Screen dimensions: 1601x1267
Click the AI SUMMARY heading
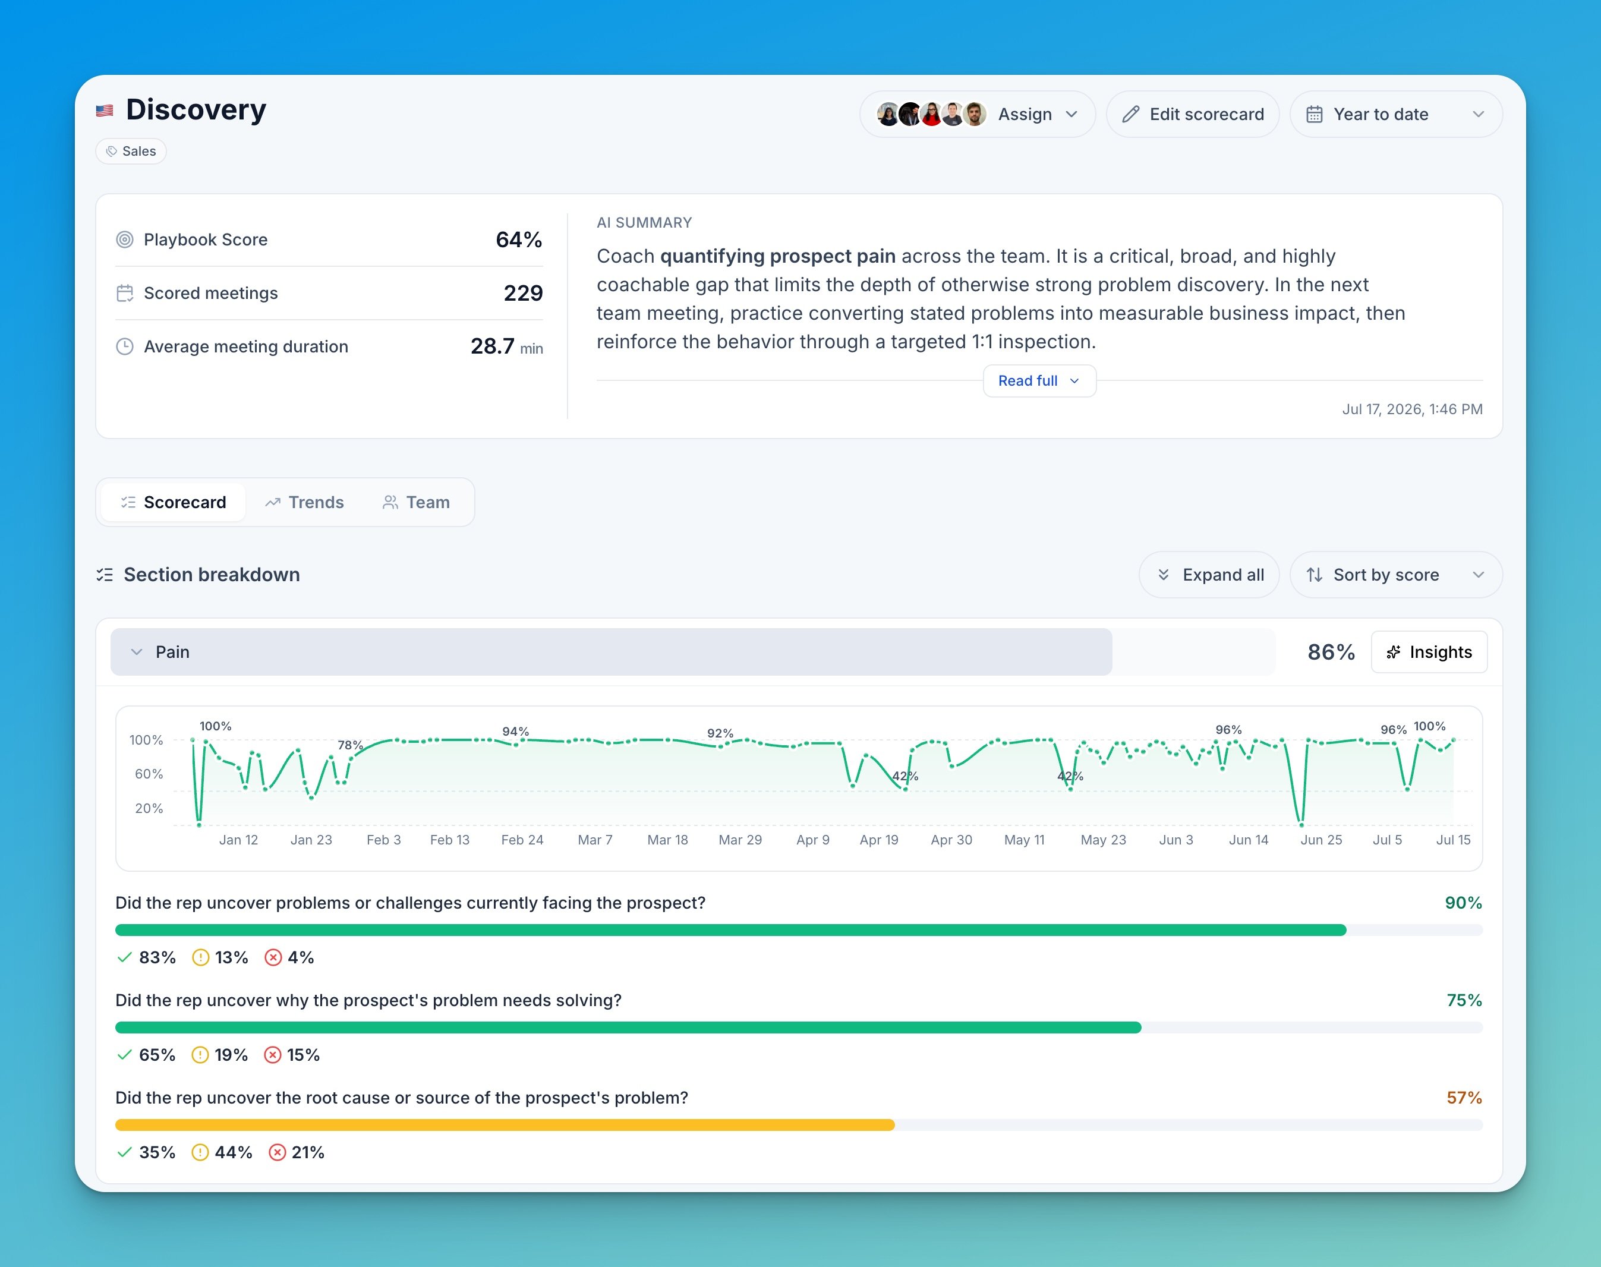(644, 222)
